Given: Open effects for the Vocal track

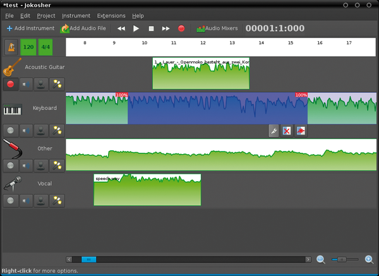Looking at the screenshot, I should 57,200.
